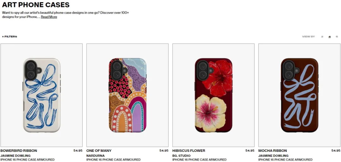Click the Hibiscus Flower product title
341x162 pixels.
[x=189, y=151]
